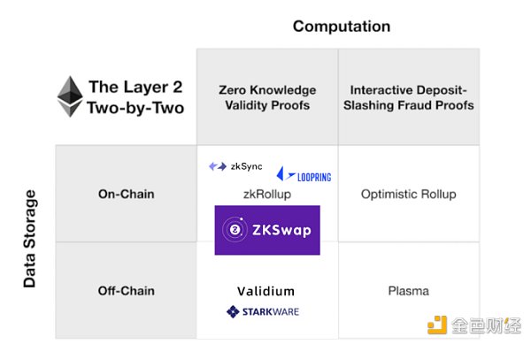Image resolution: width=531 pixels, height=344 pixels.
Task: Click the purple ZKSwap banner
Action: (x=267, y=230)
